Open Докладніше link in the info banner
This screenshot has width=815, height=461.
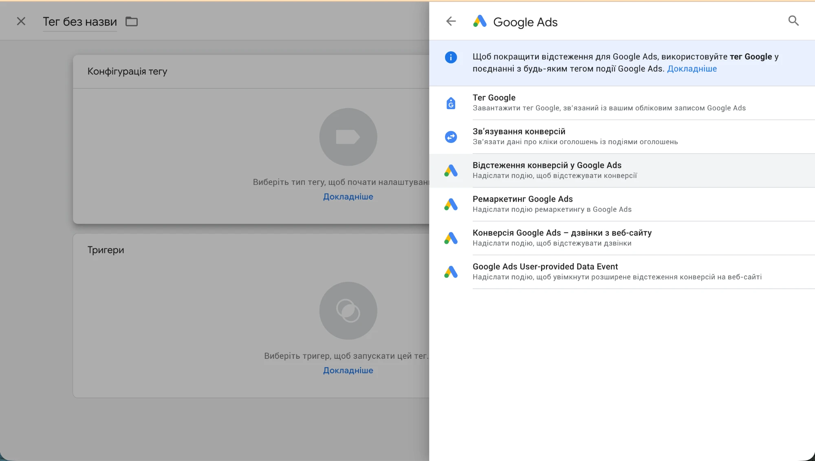[x=692, y=69]
